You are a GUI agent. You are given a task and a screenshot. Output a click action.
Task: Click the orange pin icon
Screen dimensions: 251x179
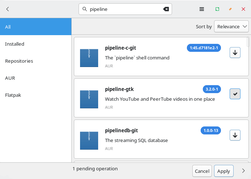[x=230, y=9]
